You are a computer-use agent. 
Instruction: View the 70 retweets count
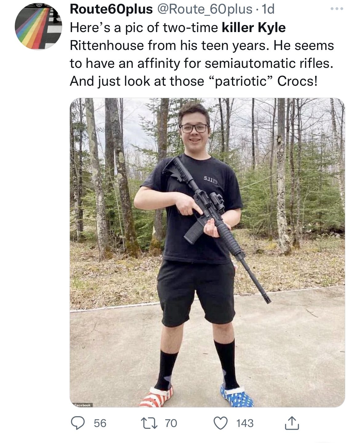pos(171,423)
